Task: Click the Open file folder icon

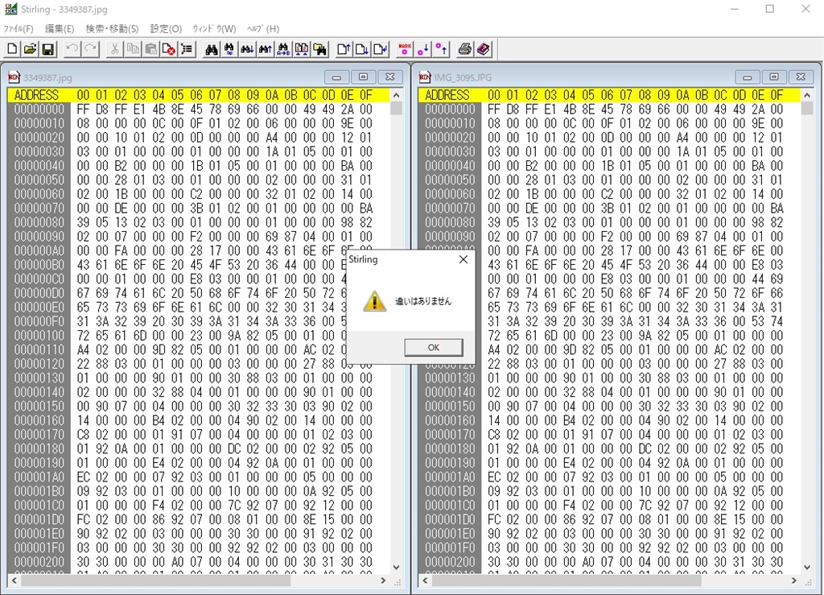Action: click(30, 49)
